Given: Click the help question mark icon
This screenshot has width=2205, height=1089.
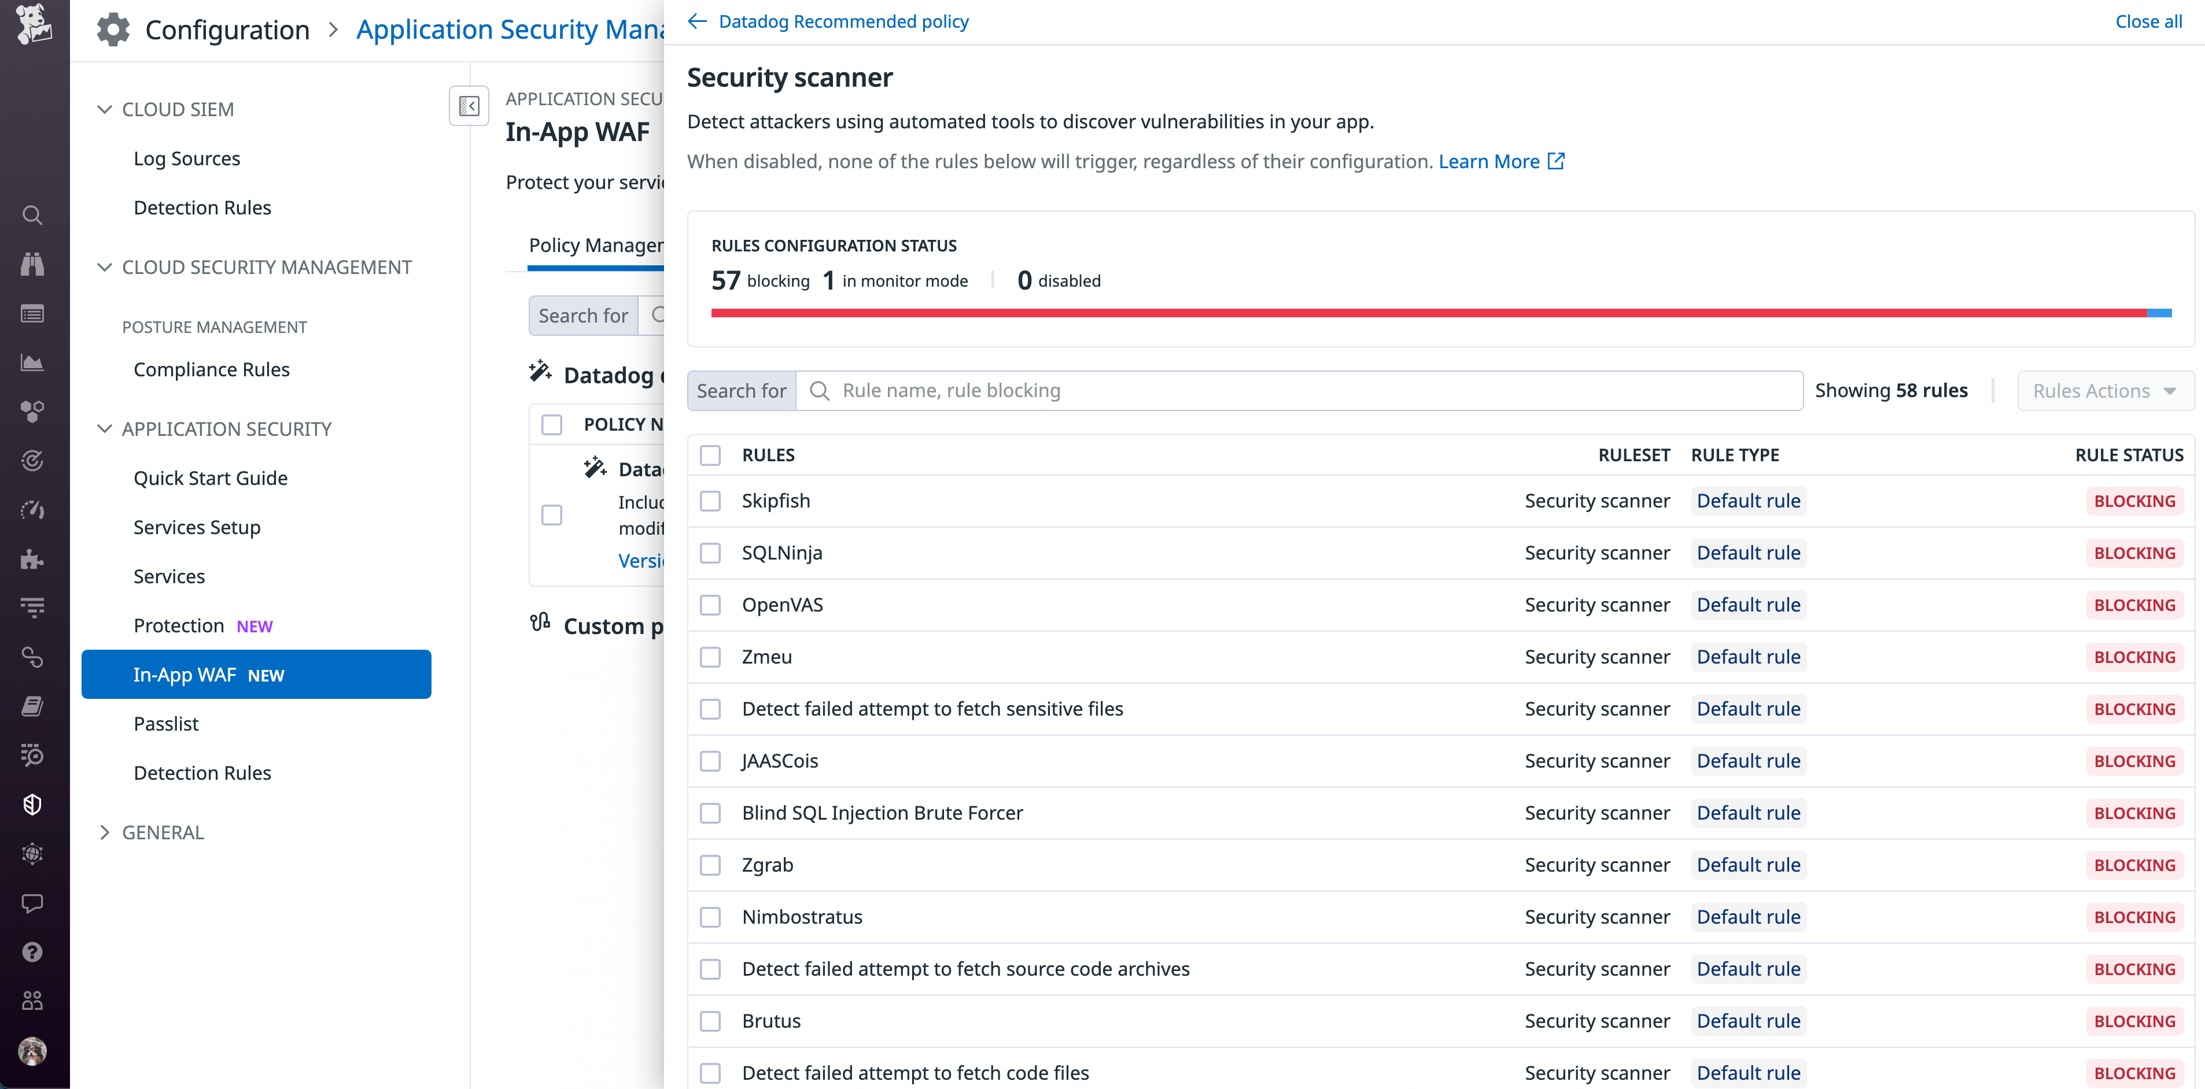Looking at the screenshot, I should (32, 951).
